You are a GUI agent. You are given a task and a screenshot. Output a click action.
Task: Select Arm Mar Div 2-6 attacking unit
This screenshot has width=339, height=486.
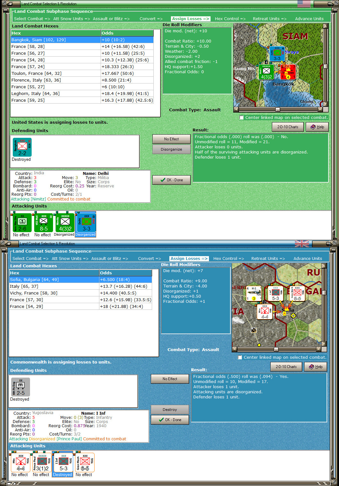[x=22, y=223]
